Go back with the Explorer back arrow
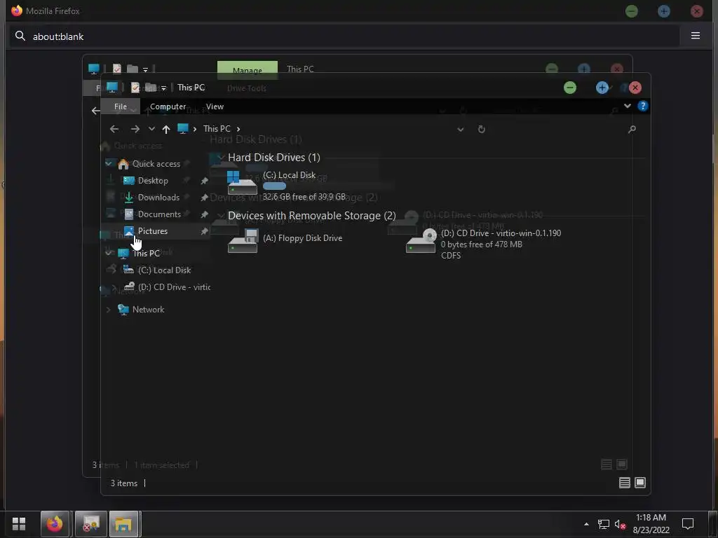Viewport: 718px width, 538px height. [114, 129]
